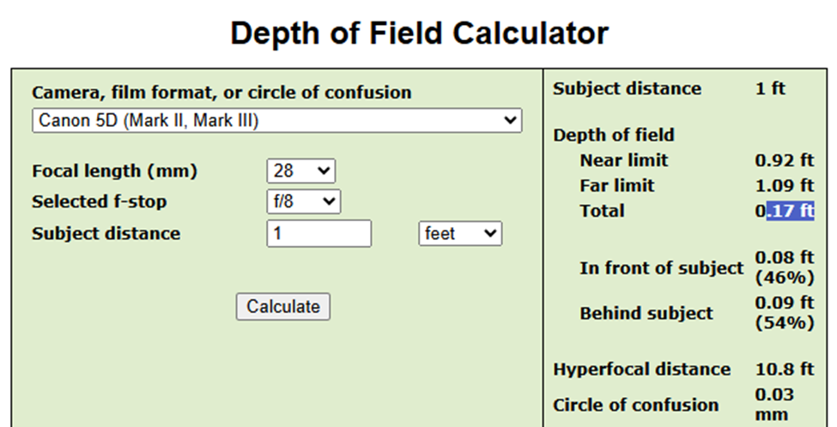Image resolution: width=837 pixels, height=427 pixels.
Task: Expand the focal length dropdown
Action: (300, 171)
